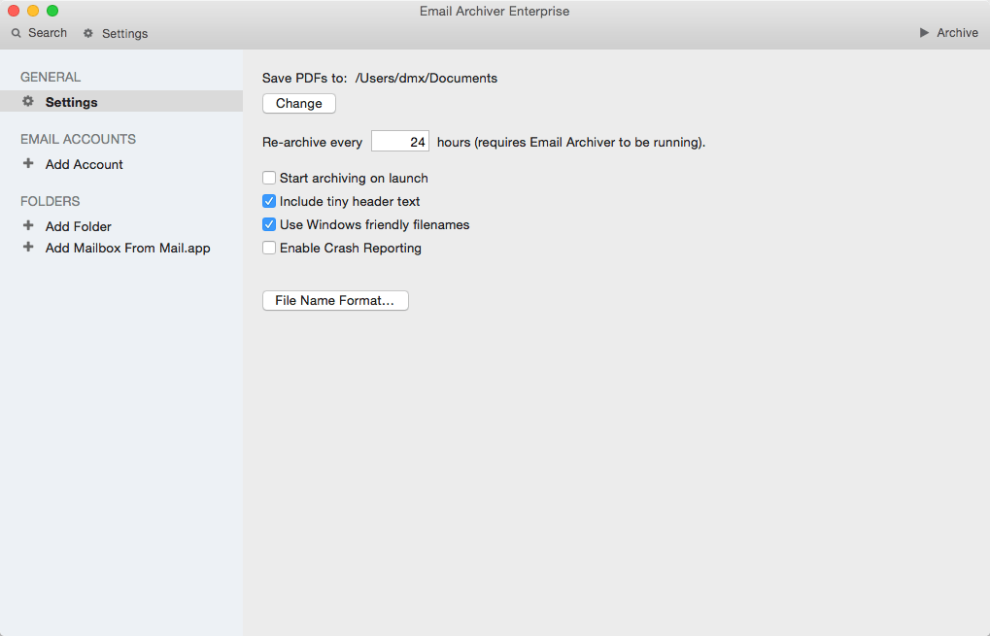Click the re-archive hours input field
Screen dimensions: 990x636
[x=400, y=142]
